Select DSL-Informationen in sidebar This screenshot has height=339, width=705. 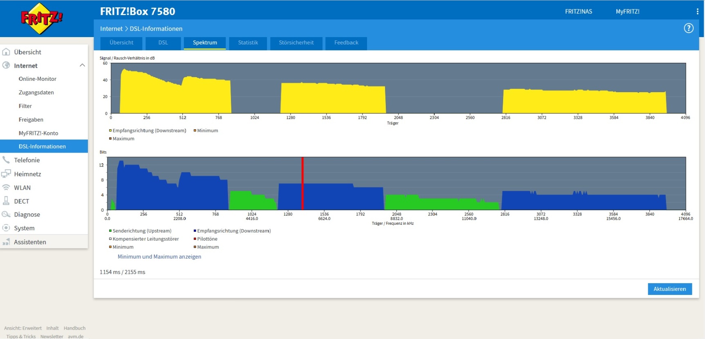click(x=44, y=146)
